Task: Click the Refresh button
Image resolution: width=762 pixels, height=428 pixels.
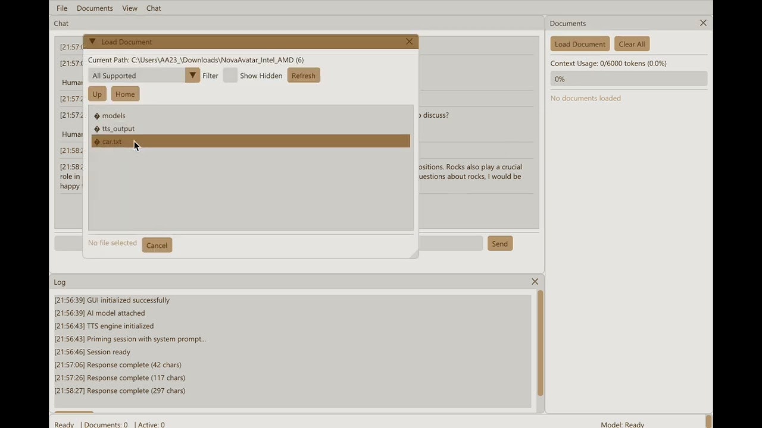Action: (x=304, y=75)
